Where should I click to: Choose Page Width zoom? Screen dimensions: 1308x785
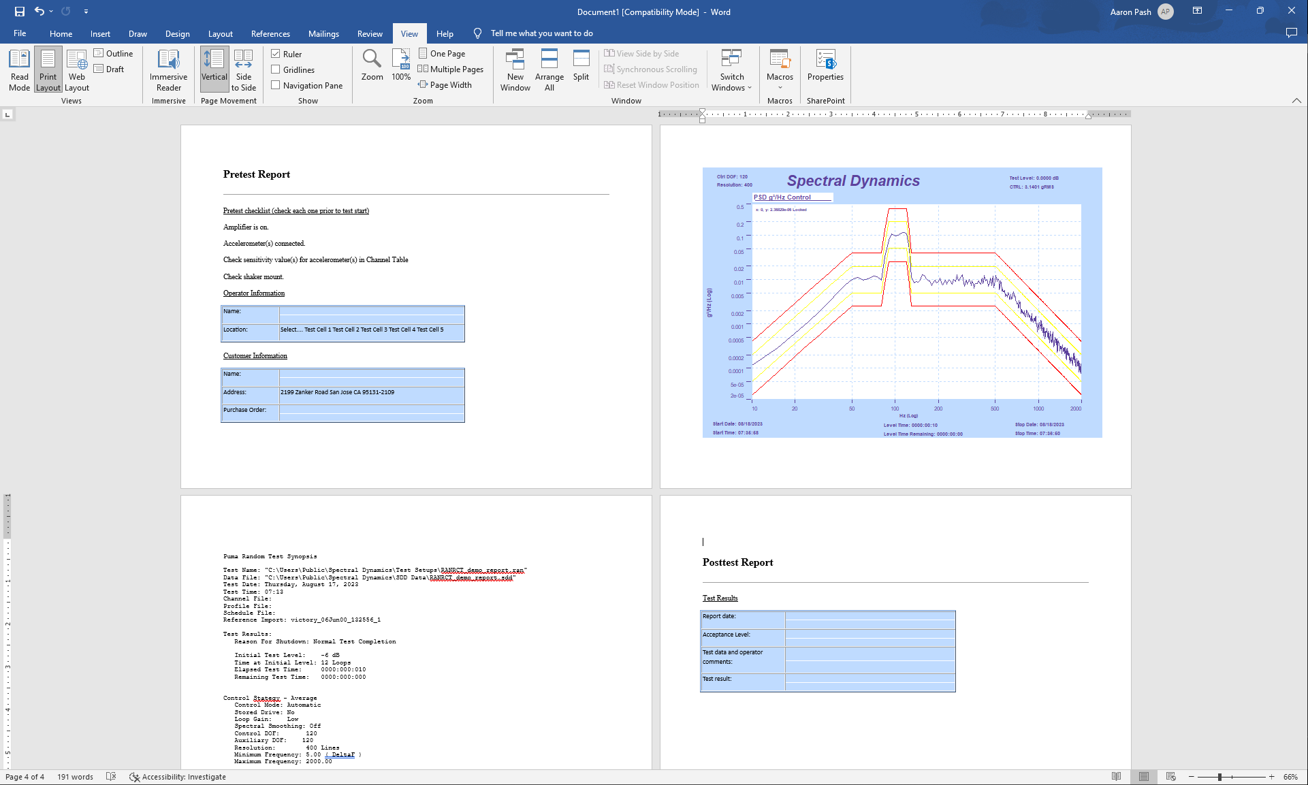pyautogui.click(x=445, y=85)
